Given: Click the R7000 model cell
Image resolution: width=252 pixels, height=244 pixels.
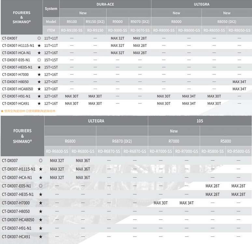Looking at the screenshot, I should click(174, 141).
